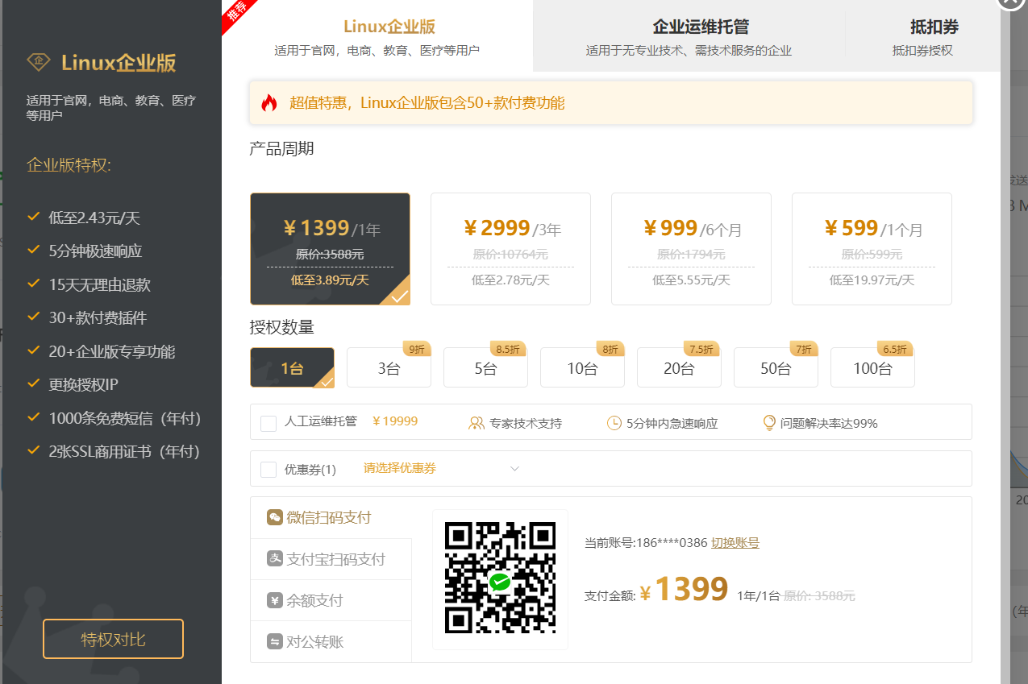The width and height of the screenshot is (1028, 684).
Task: Select 余额支付 payment method
Action: click(x=331, y=600)
